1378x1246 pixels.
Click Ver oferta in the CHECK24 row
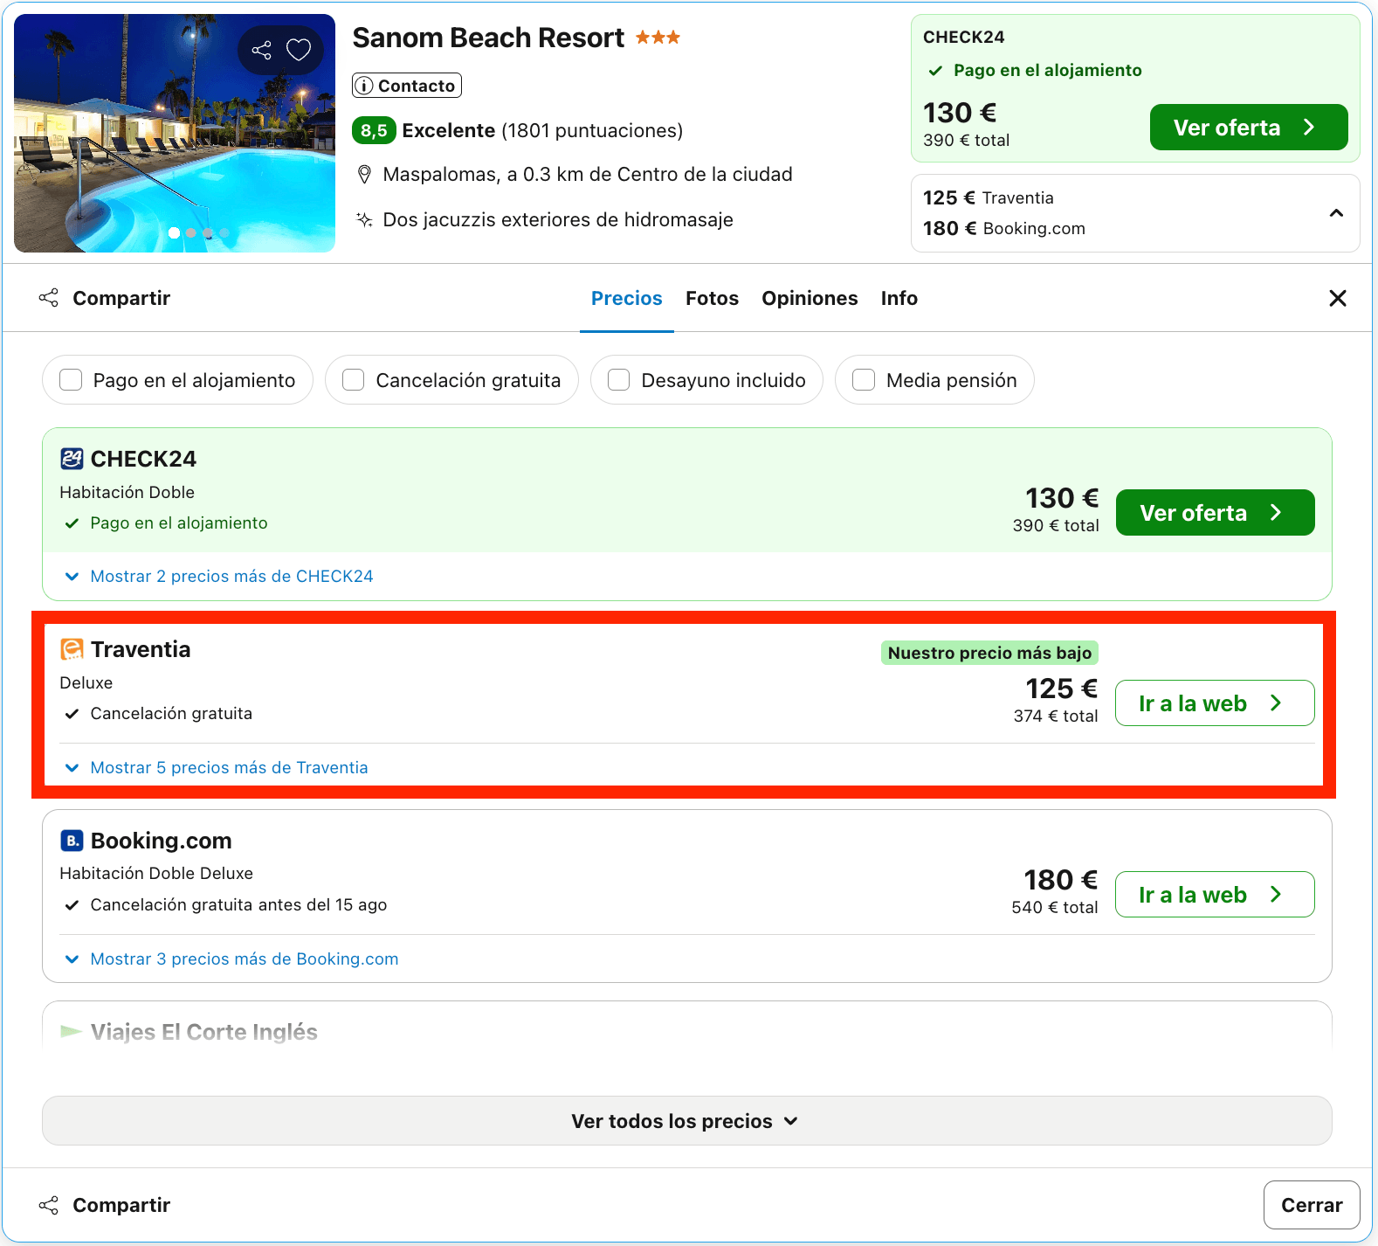click(1216, 513)
